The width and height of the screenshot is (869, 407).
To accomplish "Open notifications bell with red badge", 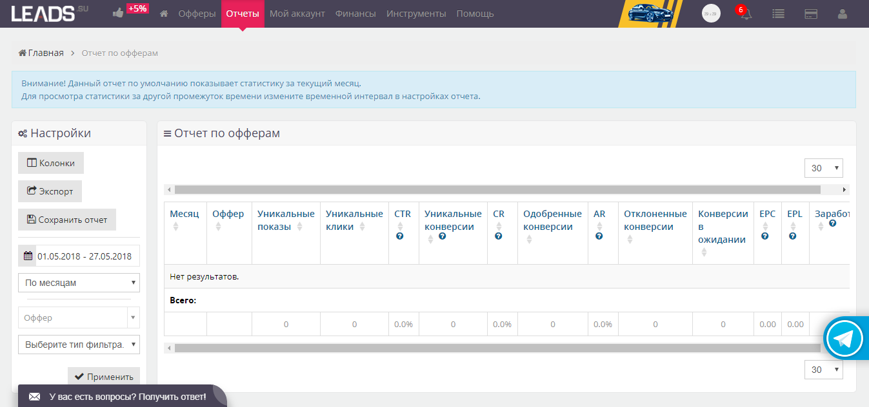I will 746,14.
